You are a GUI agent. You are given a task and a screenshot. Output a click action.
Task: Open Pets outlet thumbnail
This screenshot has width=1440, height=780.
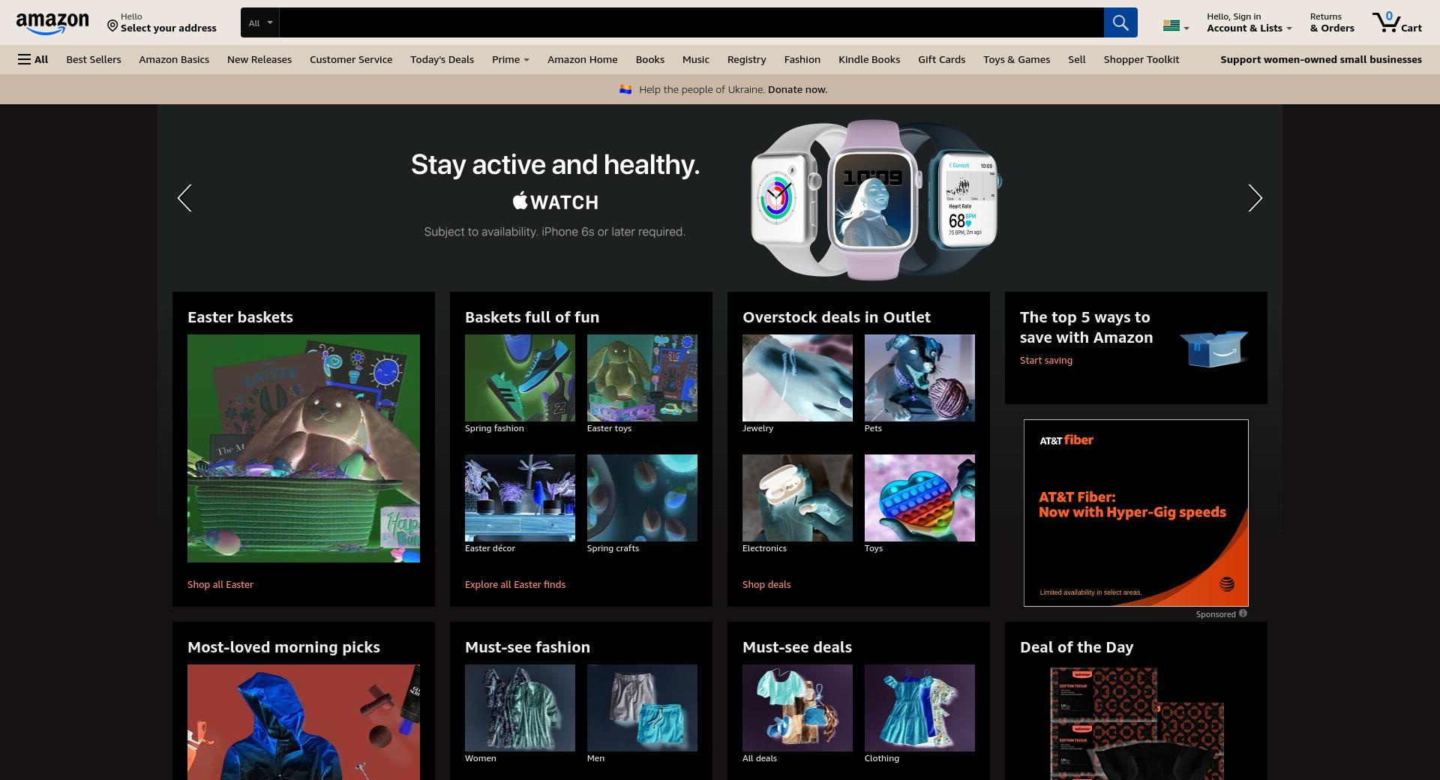[x=919, y=378]
